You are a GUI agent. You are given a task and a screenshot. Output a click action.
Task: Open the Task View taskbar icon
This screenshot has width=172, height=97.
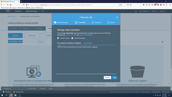[x=6, y=95]
